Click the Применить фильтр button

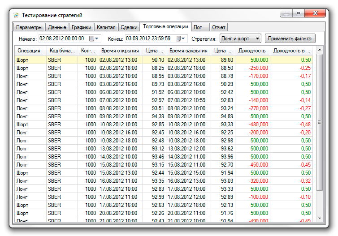click(x=290, y=39)
